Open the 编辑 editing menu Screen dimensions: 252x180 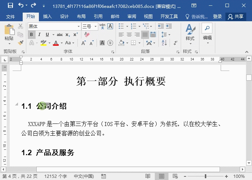(x=207, y=34)
